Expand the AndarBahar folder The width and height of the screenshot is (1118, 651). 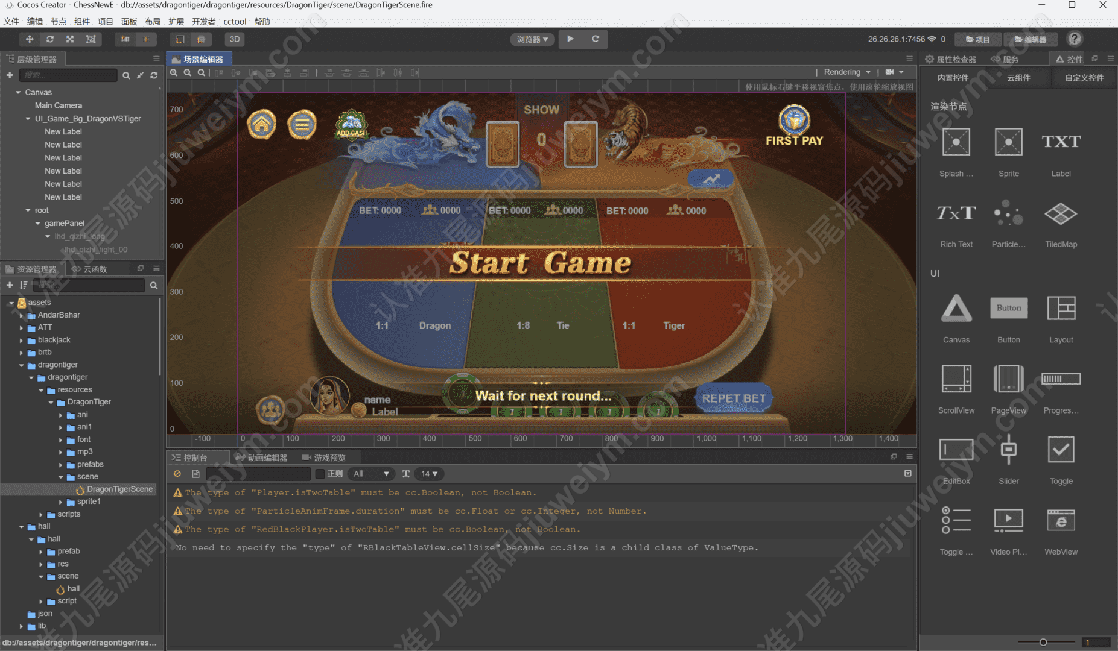pyautogui.click(x=21, y=315)
